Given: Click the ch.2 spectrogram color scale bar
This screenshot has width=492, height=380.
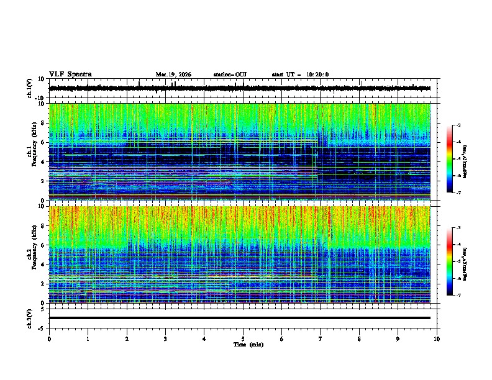Looking at the screenshot, I should 449,261.
